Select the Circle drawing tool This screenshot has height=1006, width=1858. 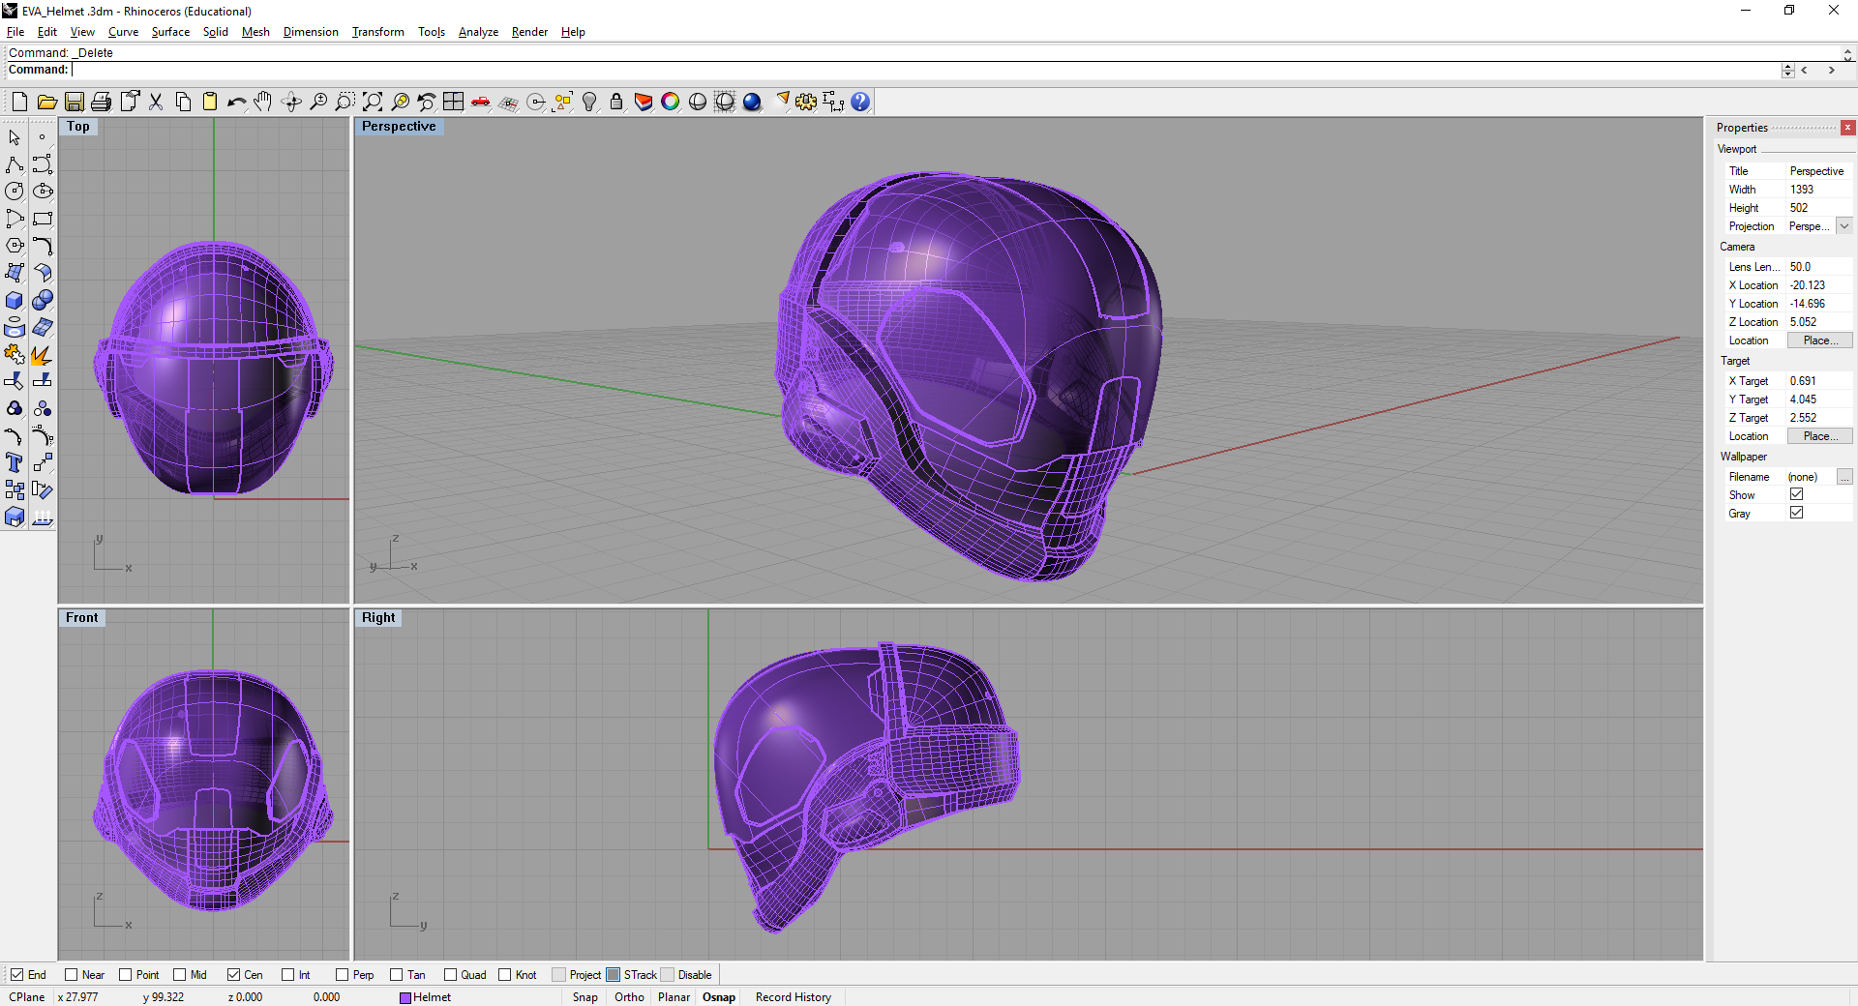15,192
